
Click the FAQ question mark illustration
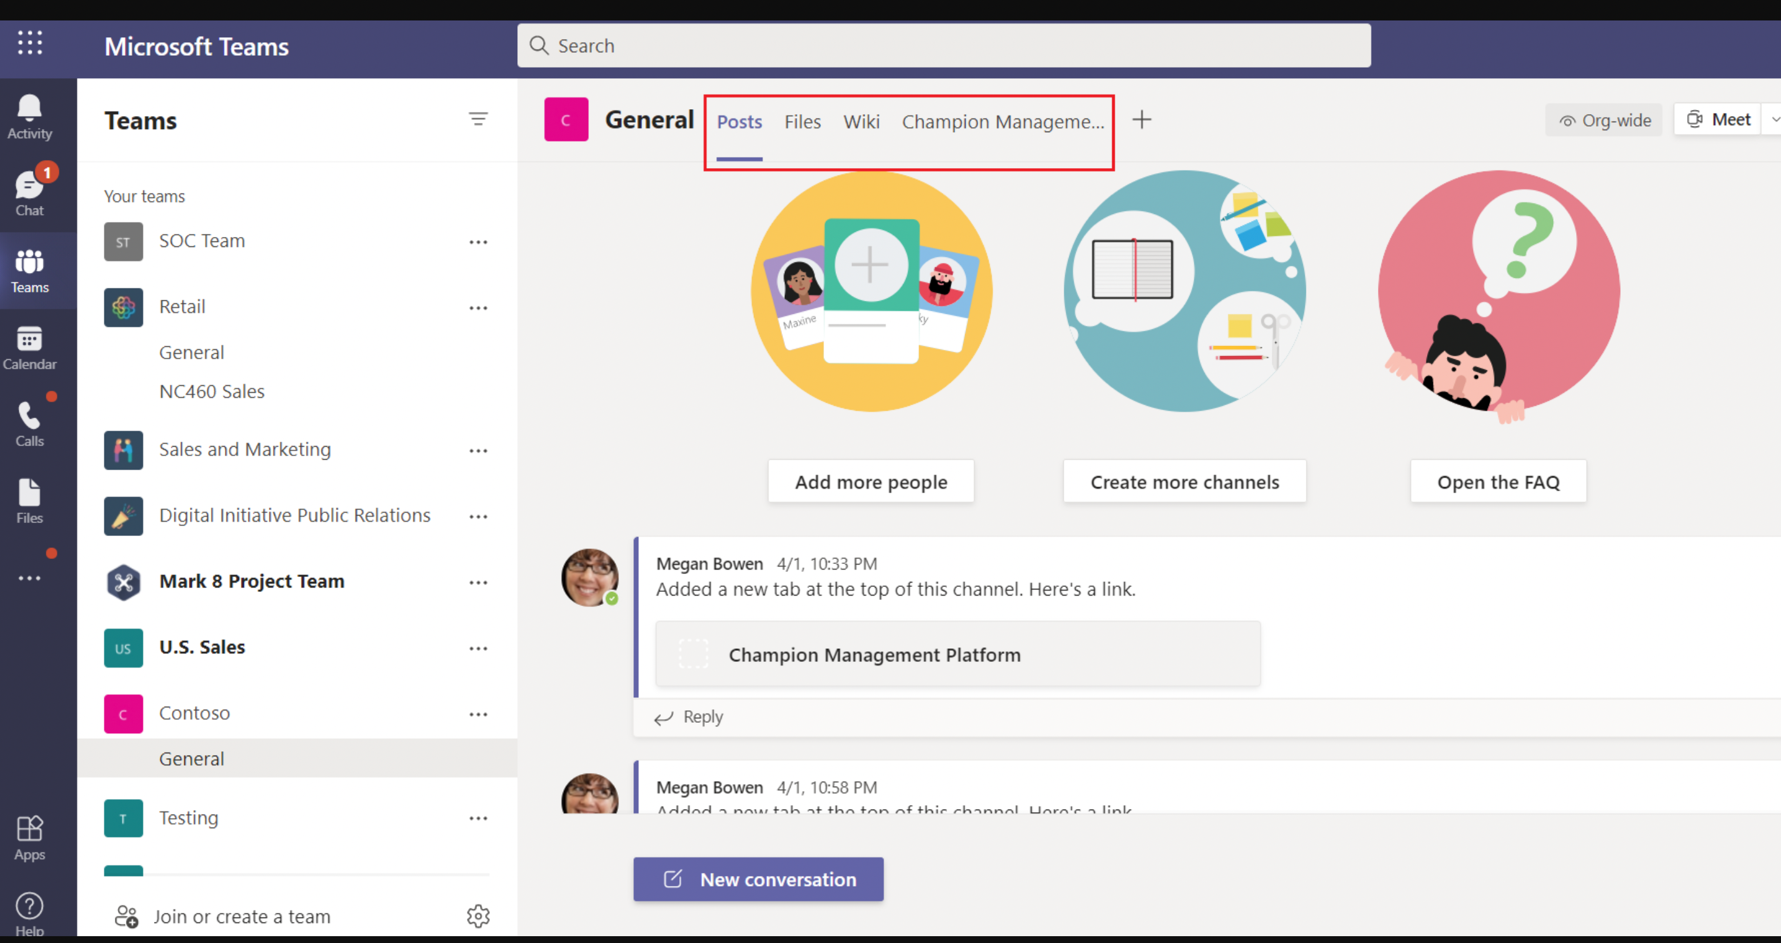[1498, 296]
